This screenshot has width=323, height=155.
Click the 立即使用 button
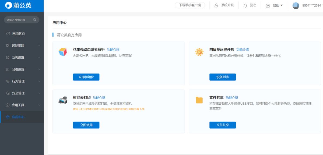[86, 125]
